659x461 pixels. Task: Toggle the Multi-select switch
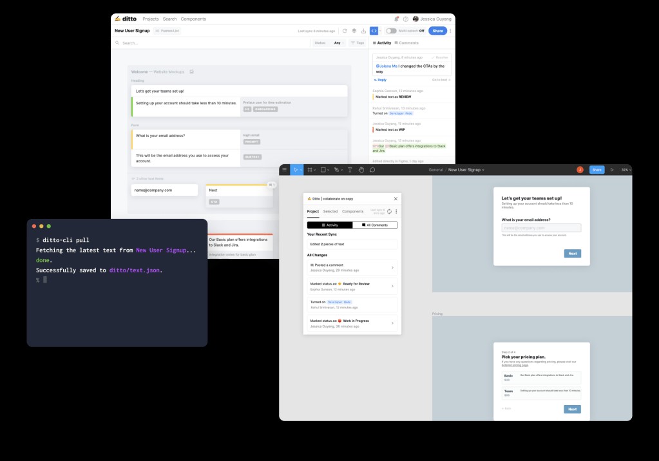(391, 31)
